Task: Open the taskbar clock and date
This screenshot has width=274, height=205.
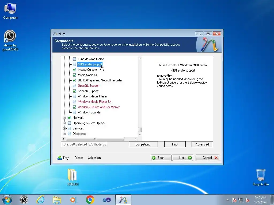Action: point(260,200)
